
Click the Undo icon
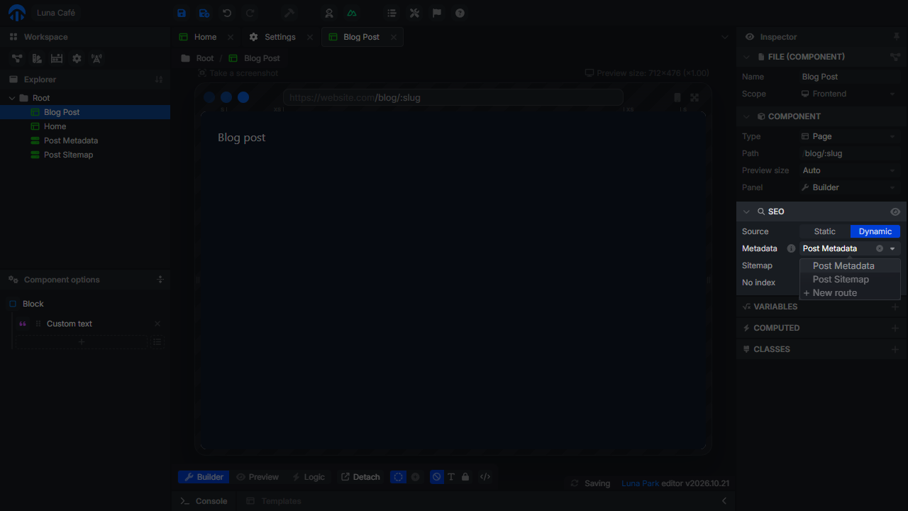[x=227, y=13]
